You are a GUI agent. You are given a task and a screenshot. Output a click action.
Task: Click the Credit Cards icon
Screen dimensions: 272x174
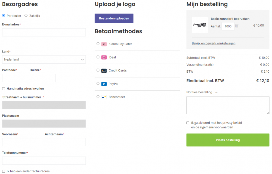tap(104, 71)
